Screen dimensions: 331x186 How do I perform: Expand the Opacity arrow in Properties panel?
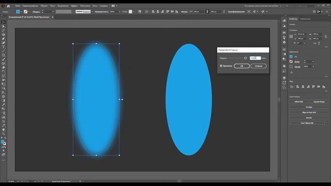click(313, 67)
